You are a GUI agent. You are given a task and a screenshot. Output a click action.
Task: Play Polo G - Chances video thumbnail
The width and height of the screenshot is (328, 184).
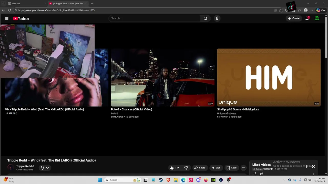click(x=163, y=77)
